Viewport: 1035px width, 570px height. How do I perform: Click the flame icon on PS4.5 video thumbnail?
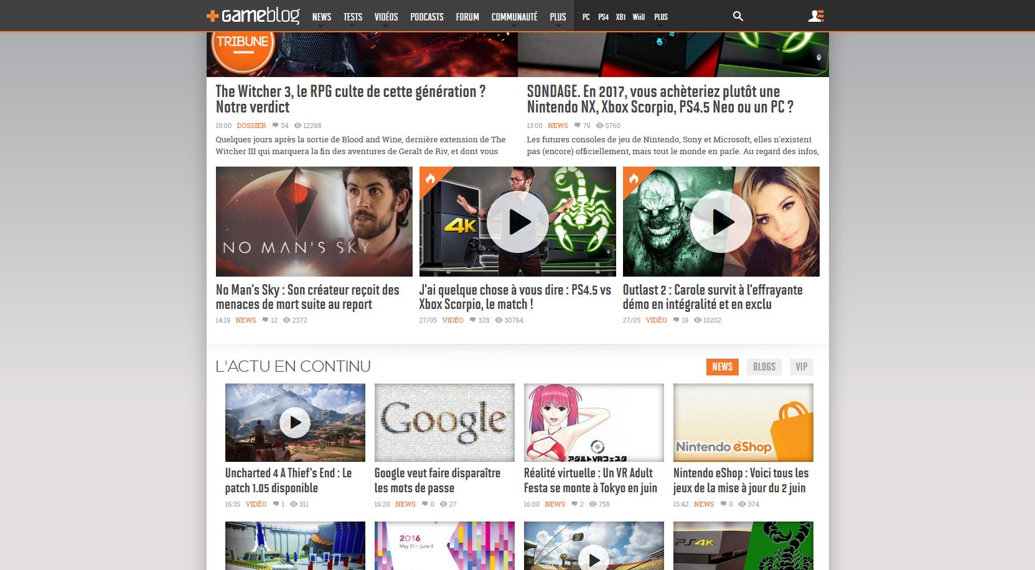[430, 179]
